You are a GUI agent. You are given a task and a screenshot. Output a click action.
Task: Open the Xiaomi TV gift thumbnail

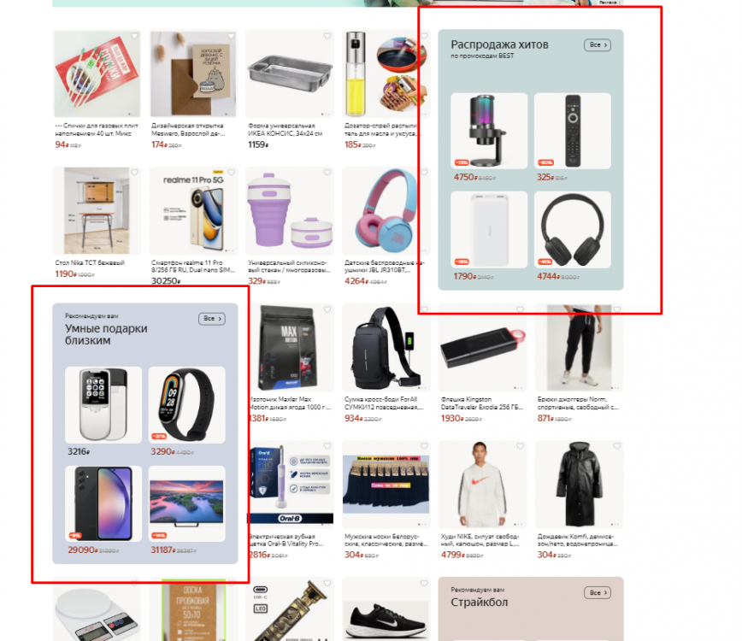click(x=187, y=503)
